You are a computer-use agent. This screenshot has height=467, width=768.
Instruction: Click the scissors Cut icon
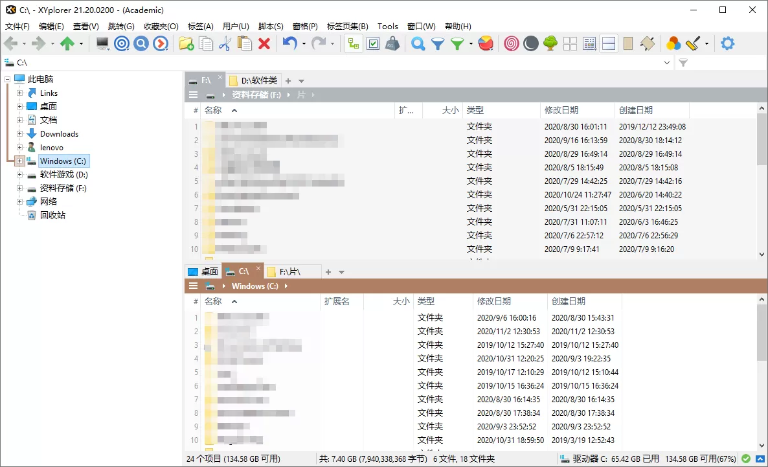(x=225, y=43)
